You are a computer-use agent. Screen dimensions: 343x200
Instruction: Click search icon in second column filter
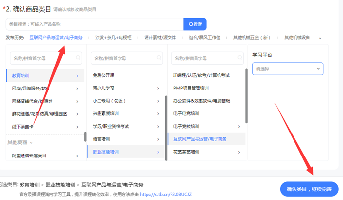point(158,58)
